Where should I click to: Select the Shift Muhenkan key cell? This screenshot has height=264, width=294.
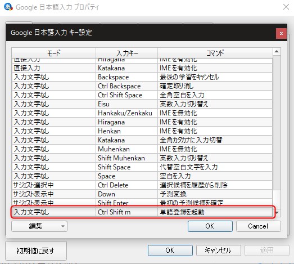pos(126,158)
